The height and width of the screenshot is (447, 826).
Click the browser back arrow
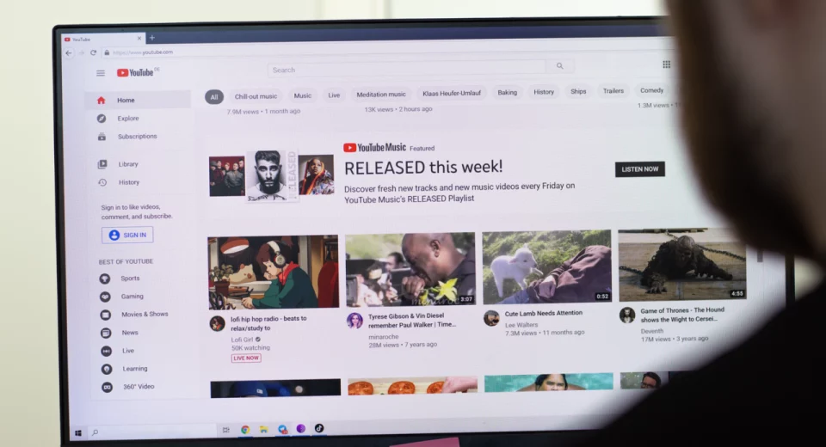tap(69, 52)
